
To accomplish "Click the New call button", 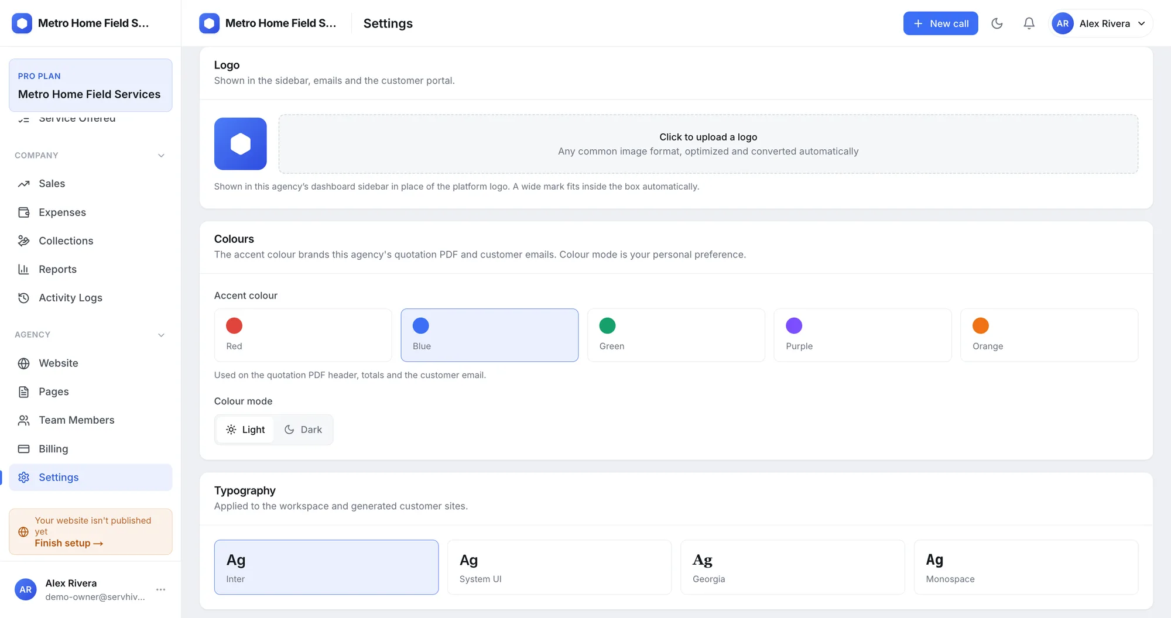I will [940, 23].
